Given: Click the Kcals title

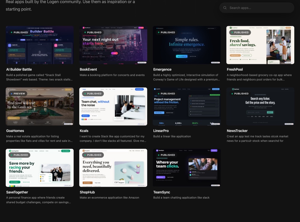Looking at the screenshot, I should (x=84, y=131).
